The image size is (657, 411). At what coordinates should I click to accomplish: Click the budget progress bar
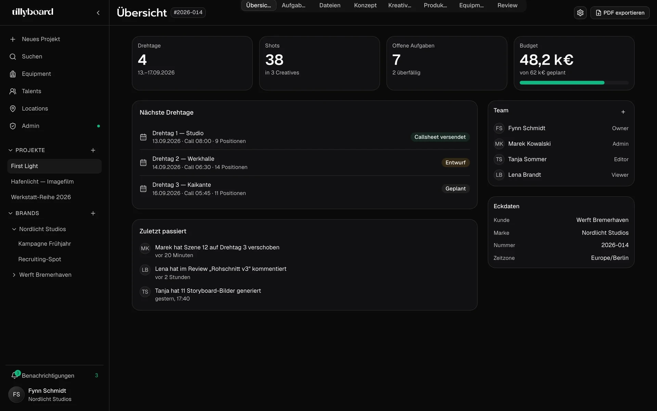pos(574,83)
